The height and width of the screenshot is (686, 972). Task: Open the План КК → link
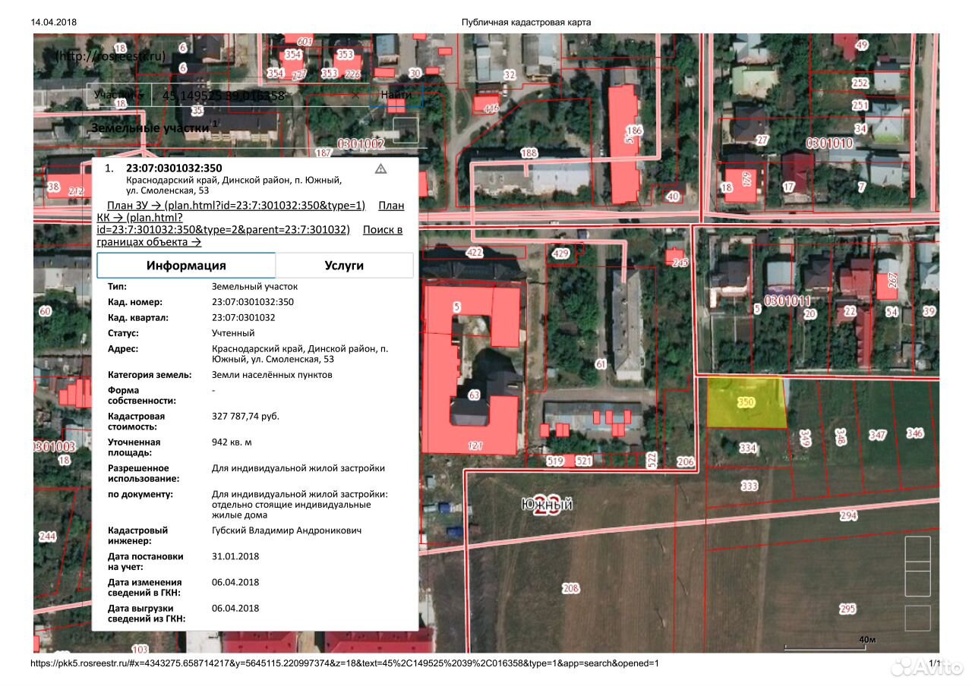251,217
